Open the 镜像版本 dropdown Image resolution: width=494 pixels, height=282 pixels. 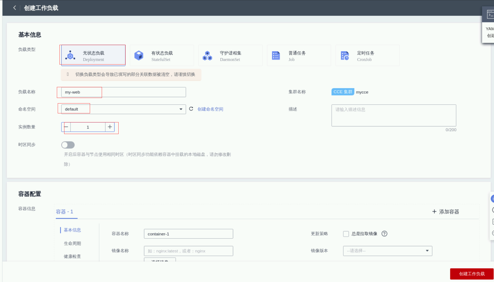coord(388,251)
